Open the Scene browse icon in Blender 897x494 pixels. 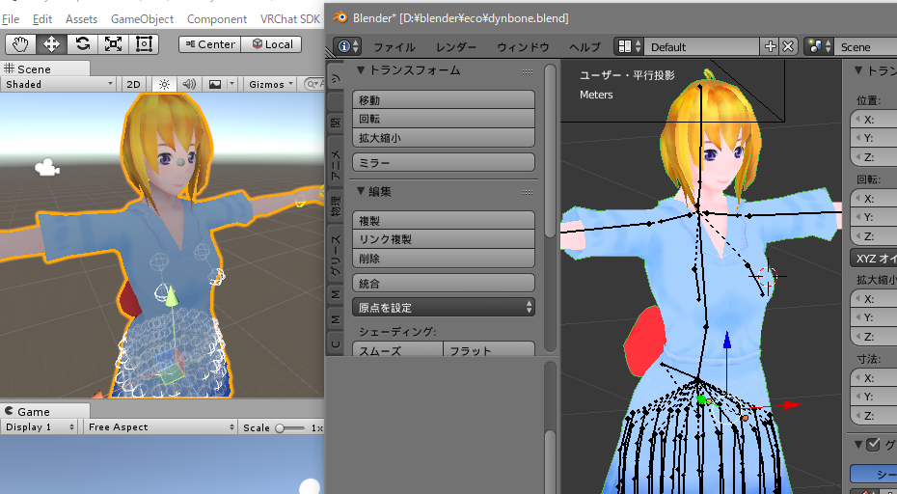tap(819, 46)
